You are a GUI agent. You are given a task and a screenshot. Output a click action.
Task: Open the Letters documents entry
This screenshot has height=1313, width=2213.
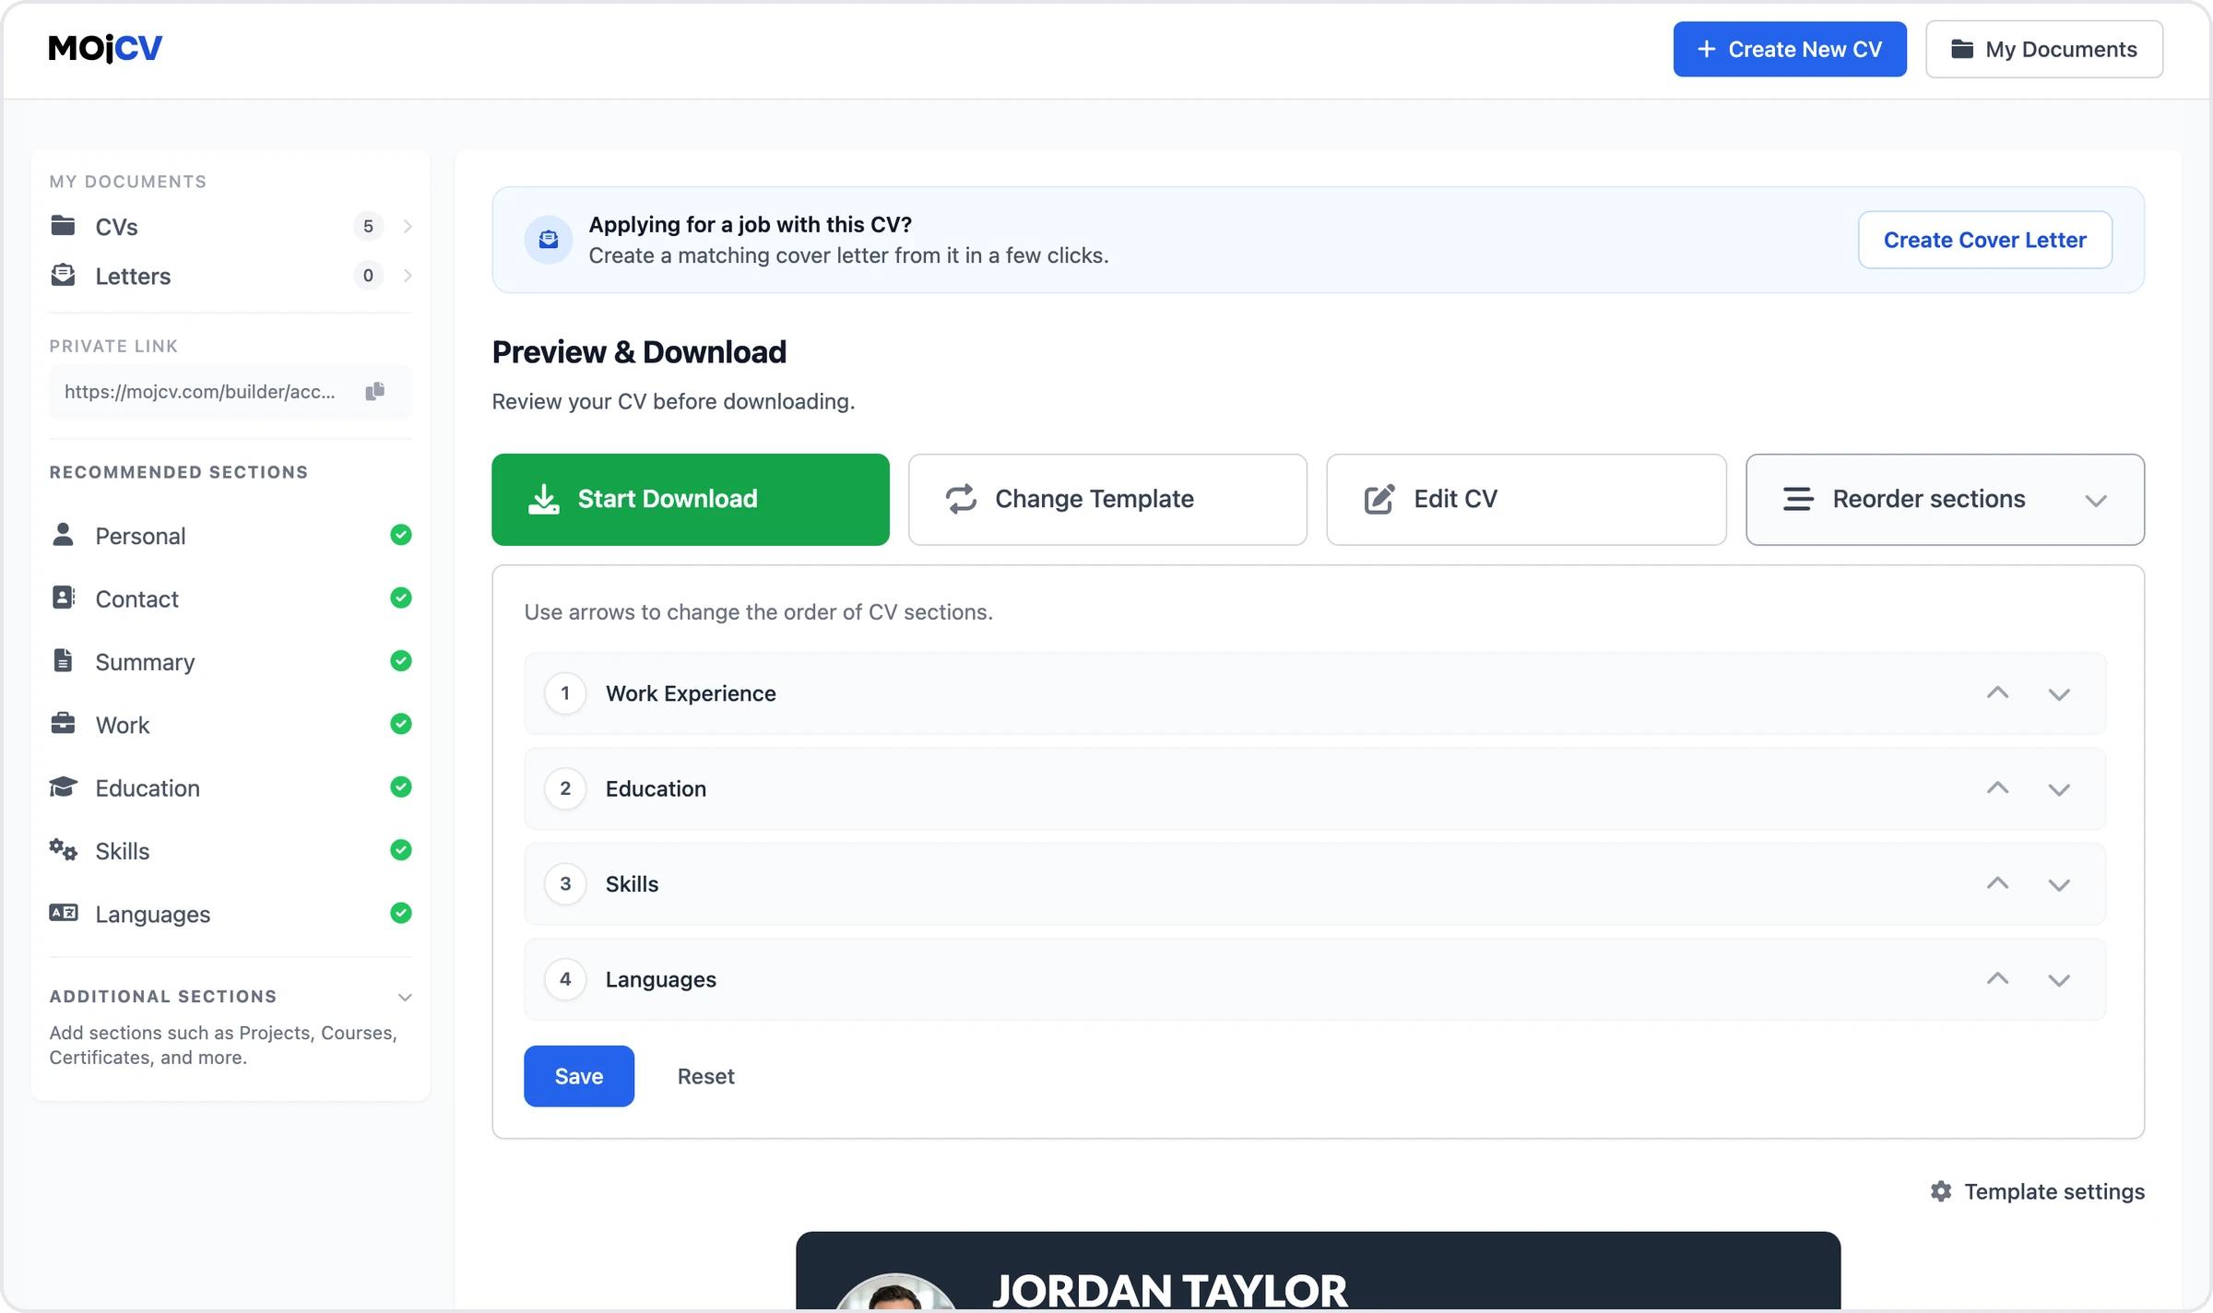(x=231, y=276)
